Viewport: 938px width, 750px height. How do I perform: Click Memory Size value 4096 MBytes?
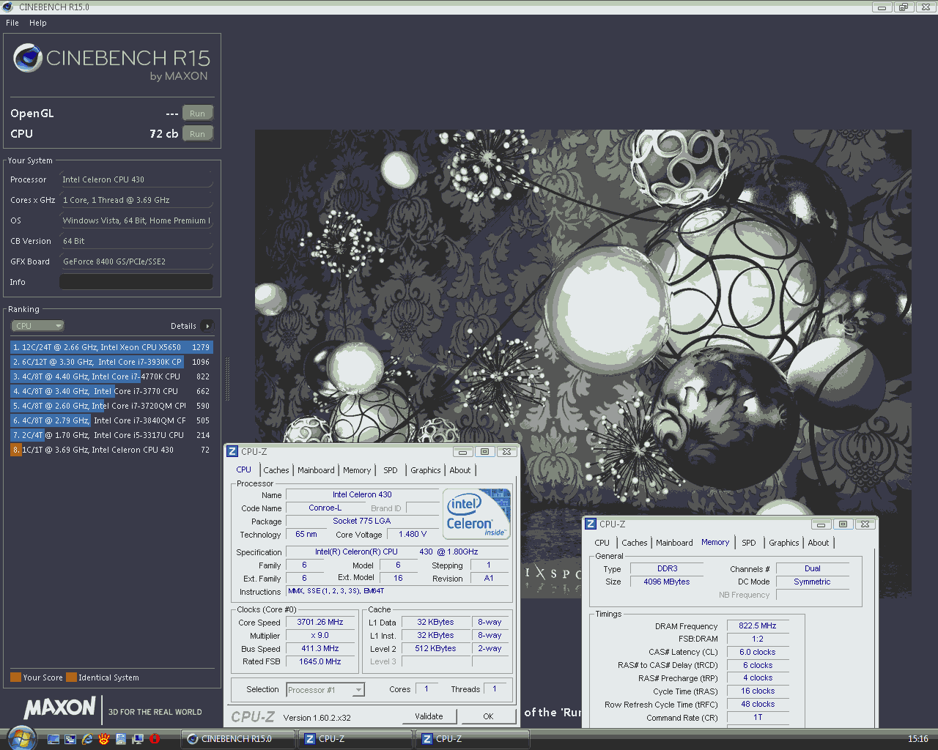[667, 582]
